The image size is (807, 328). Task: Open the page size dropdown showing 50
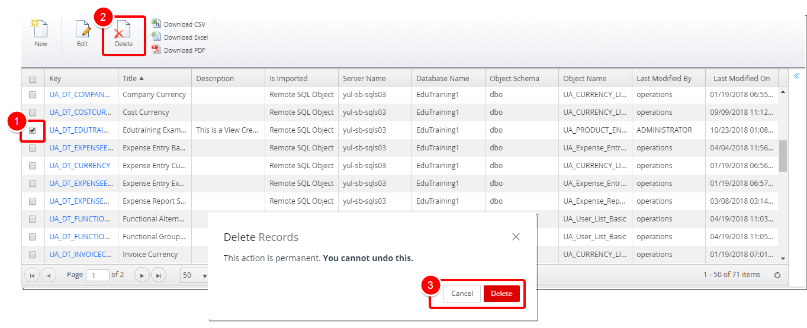(195, 275)
